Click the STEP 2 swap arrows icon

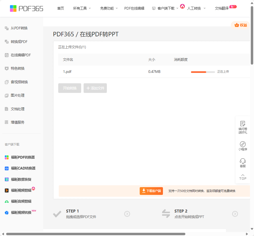166,214
